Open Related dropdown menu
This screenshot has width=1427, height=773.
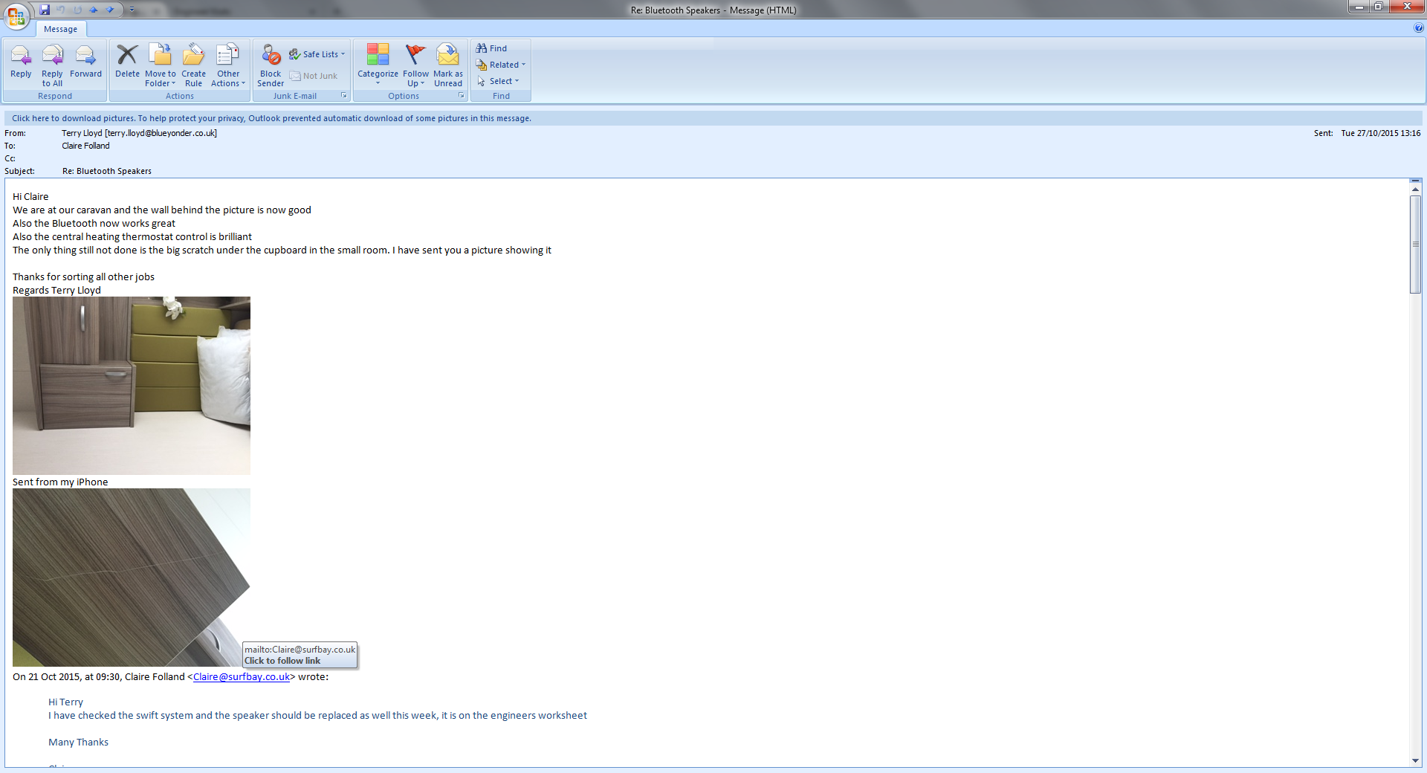click(501, 65)
